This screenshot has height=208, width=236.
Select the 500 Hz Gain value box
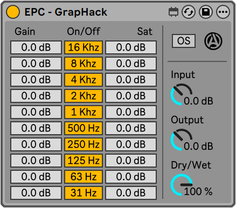36,128
